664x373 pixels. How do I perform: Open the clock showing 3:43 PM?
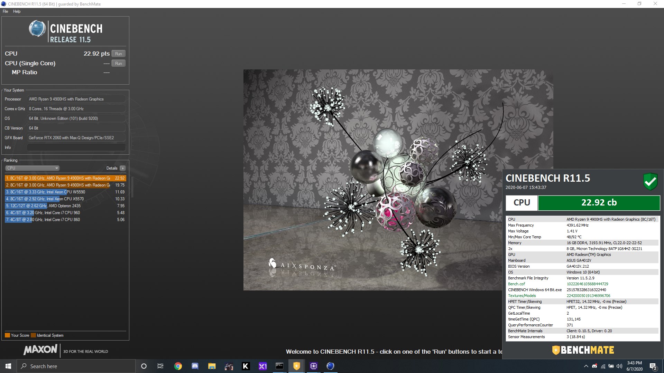(x=634, y=366)
